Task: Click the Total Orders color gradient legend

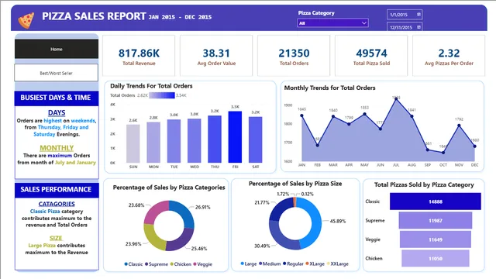Action: coord(162,95)
